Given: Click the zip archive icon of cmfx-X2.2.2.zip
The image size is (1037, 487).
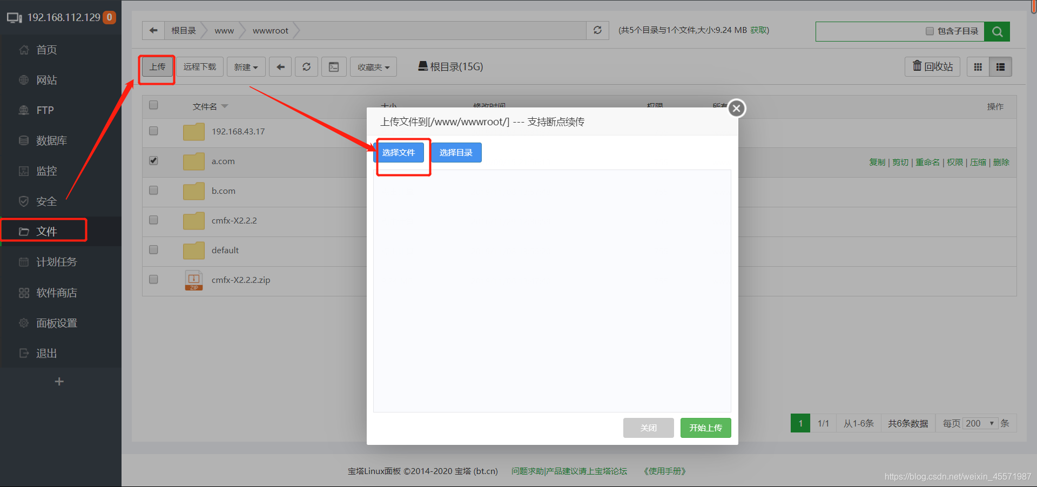Looking at the screenshot, I should point(194,280).
